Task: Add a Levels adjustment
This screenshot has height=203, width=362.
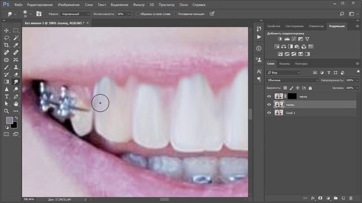Action: click(287, 39)
